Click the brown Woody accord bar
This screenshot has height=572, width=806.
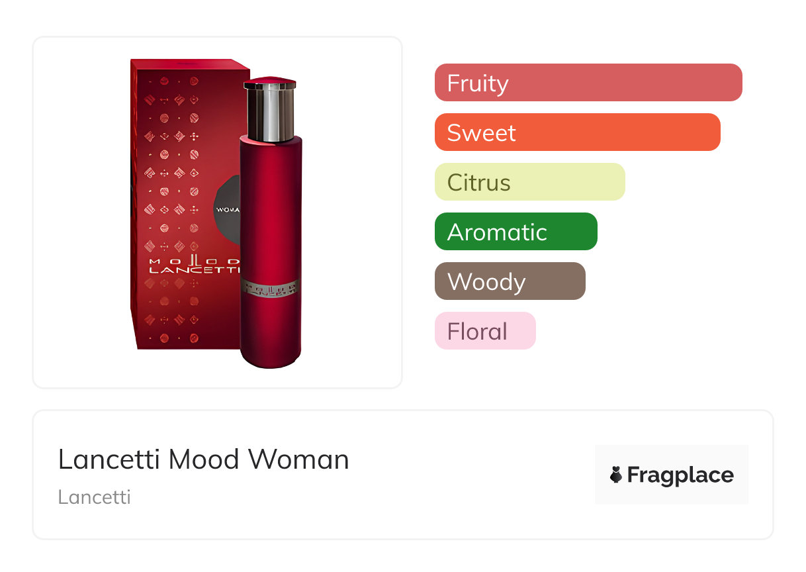point(510,281)
